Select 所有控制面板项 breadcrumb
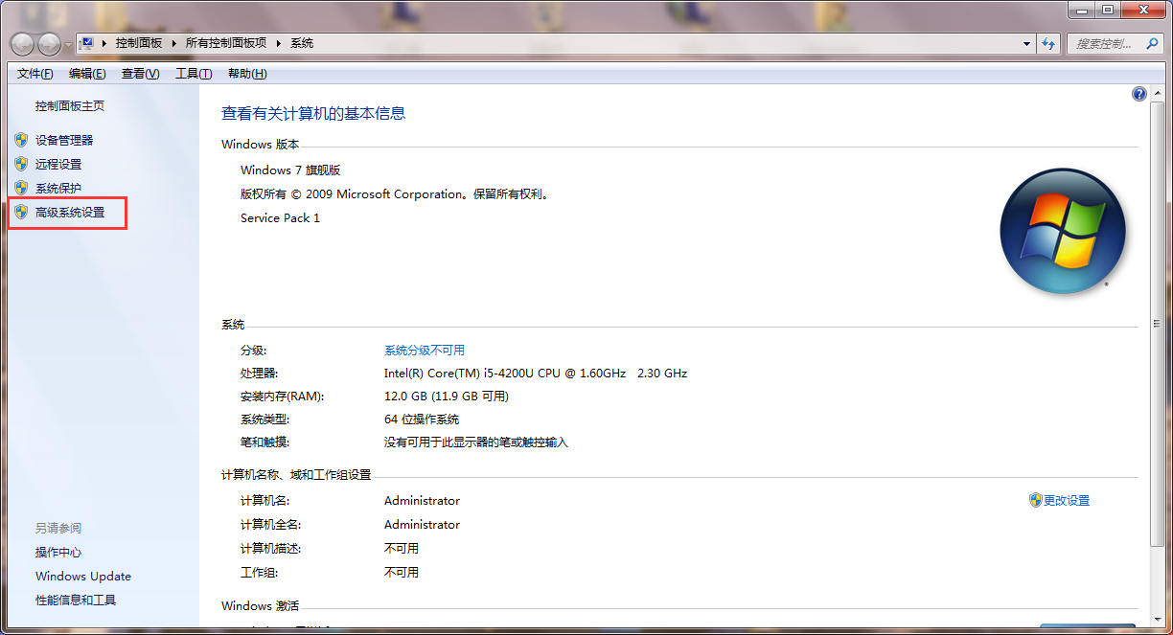The height and width of the screenshot is (635, 1173). 226,43
